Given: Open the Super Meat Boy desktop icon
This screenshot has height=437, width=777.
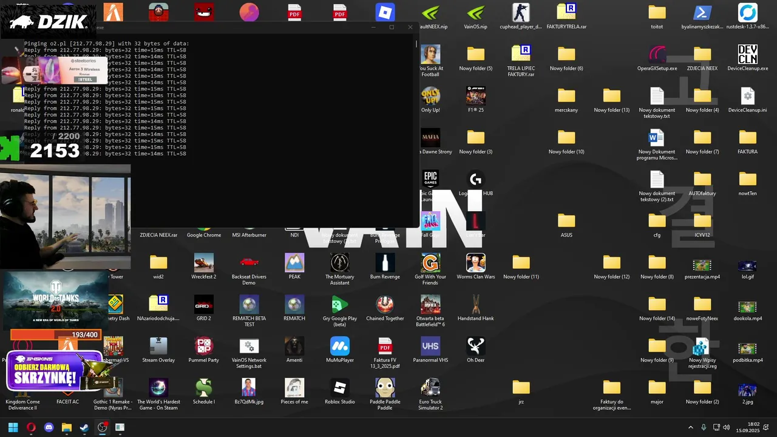Looking at the screenshot, I should [204, 12].
